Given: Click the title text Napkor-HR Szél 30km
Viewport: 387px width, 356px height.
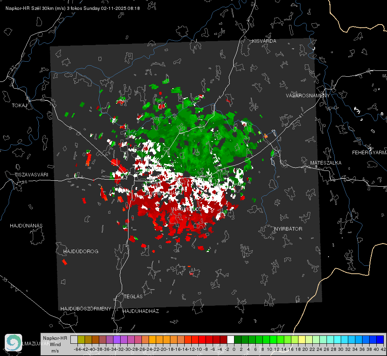Looking at the screenshot, I should coord(30,8).
